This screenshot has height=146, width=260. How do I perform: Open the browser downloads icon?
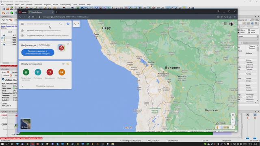(230, 17)
